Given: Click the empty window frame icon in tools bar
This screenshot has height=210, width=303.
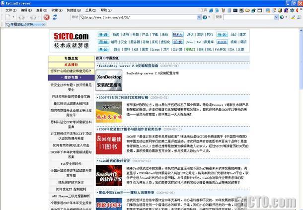Looking at the screenshot, I should tap(259, 10).
